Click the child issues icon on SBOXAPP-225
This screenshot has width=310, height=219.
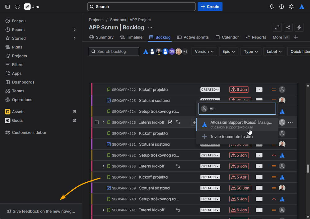[178, 122]
